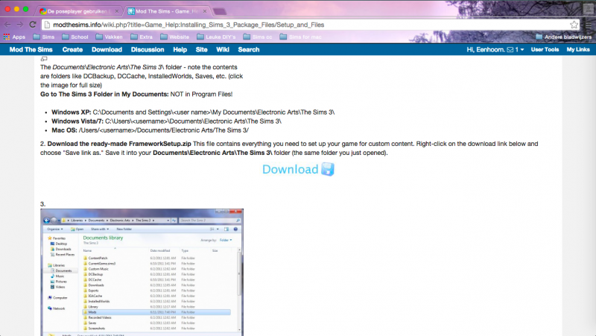Image resolution: width=596 pixels, height=336 pixels.
Task: Open the Sims bookmark folder
Action: (44, 37)
